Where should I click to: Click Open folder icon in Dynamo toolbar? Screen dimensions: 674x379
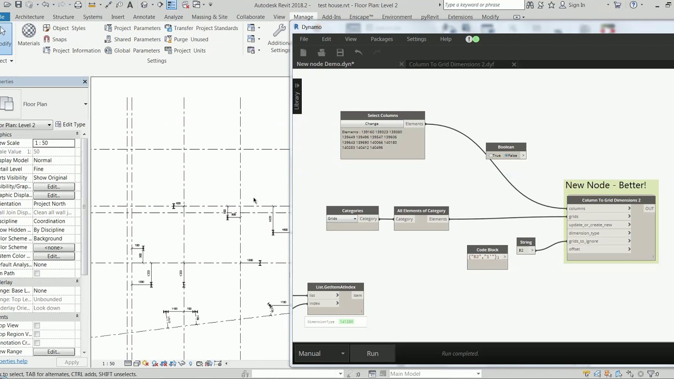pyautogui.click(x=321, y=52)
